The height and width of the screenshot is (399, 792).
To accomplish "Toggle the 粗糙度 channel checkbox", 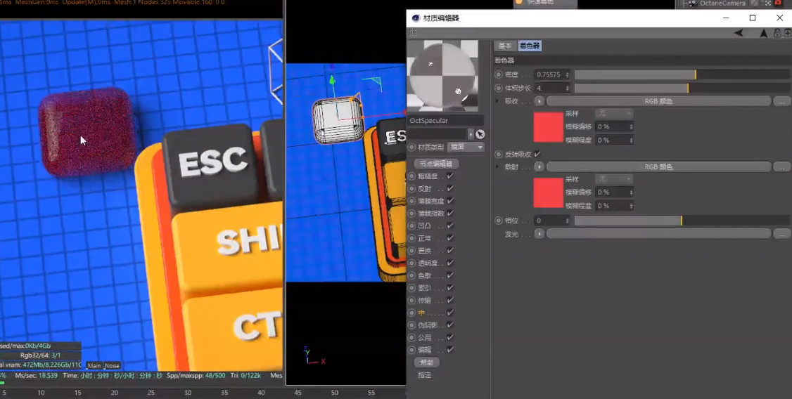I will [450, 176].
